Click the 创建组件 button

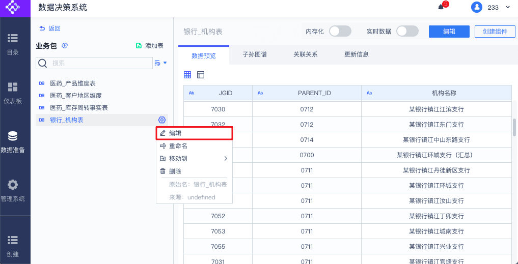pyautogui.click(x=495, y=32)
